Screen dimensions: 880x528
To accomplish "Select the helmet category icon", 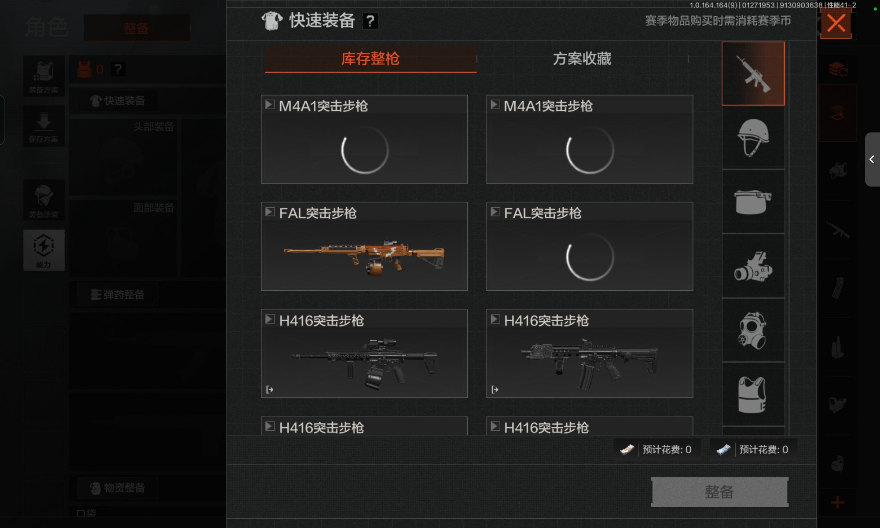I will tap(753, 138).
